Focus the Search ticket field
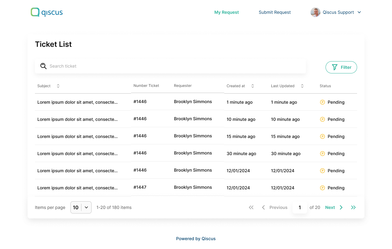The image size is (392, 249). coord(175,66)
